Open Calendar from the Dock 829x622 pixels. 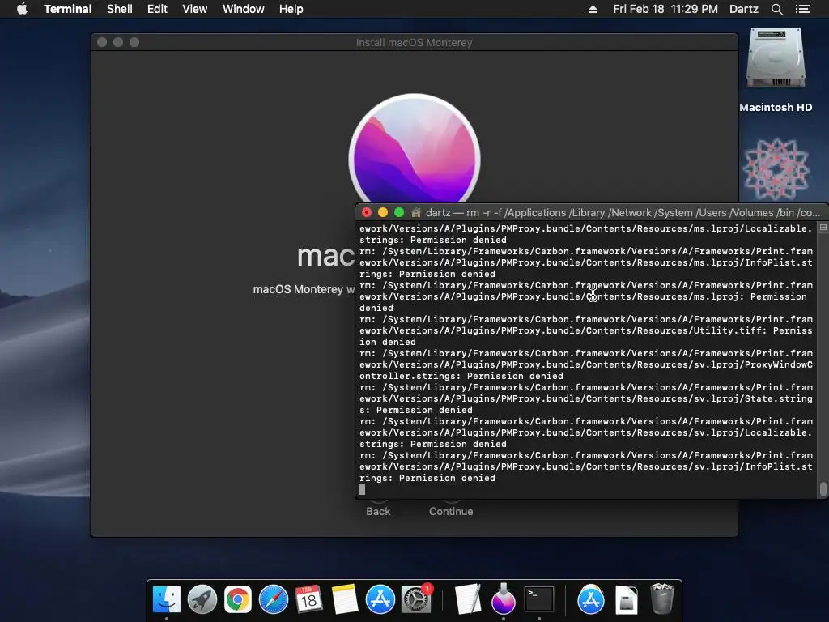pyautogui.click(x=308, y=600)
